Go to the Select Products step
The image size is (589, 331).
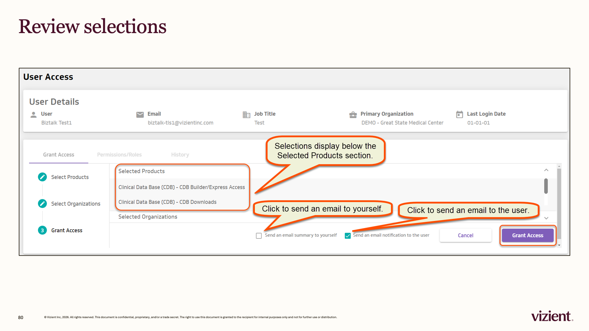70,177
